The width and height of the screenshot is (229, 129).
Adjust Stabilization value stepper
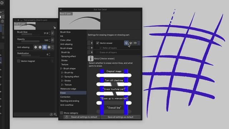(49, 54)
